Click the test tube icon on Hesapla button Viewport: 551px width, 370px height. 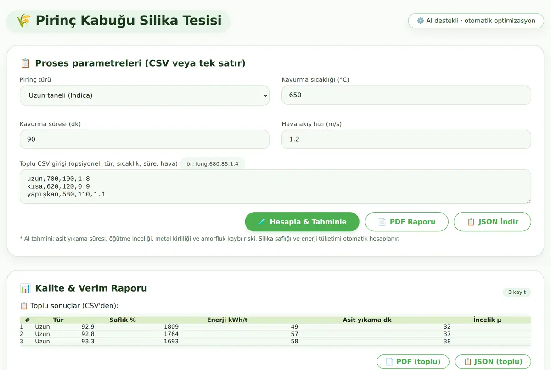click(262, 222)
